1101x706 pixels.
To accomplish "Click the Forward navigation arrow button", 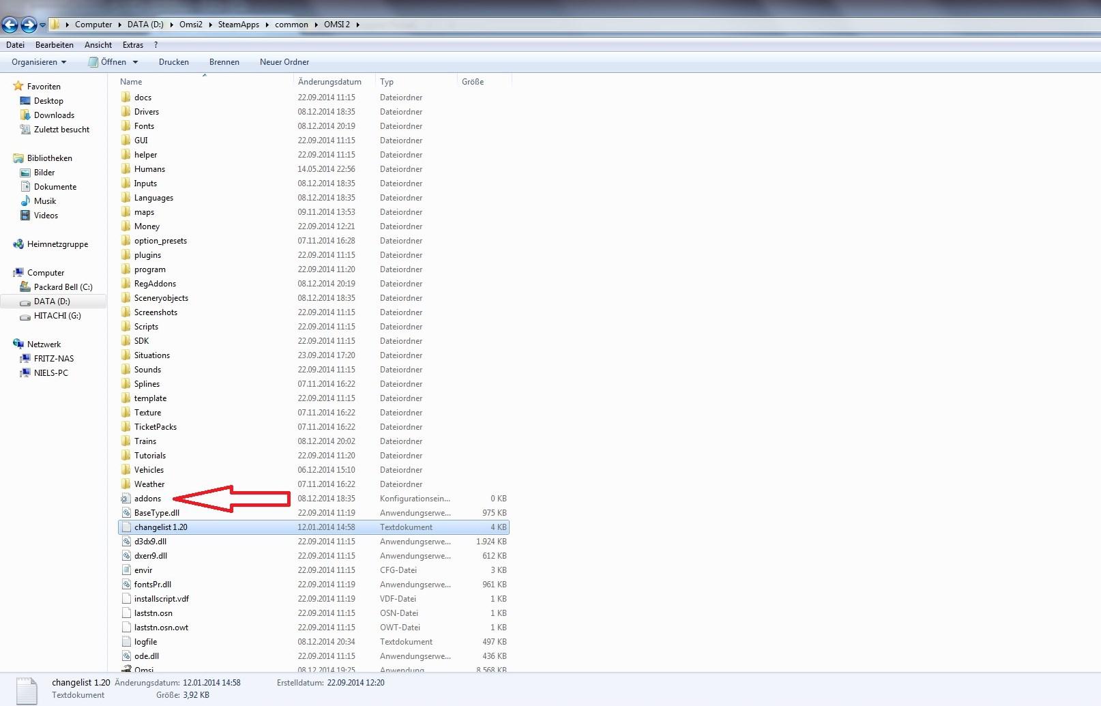I will point(29,25).
